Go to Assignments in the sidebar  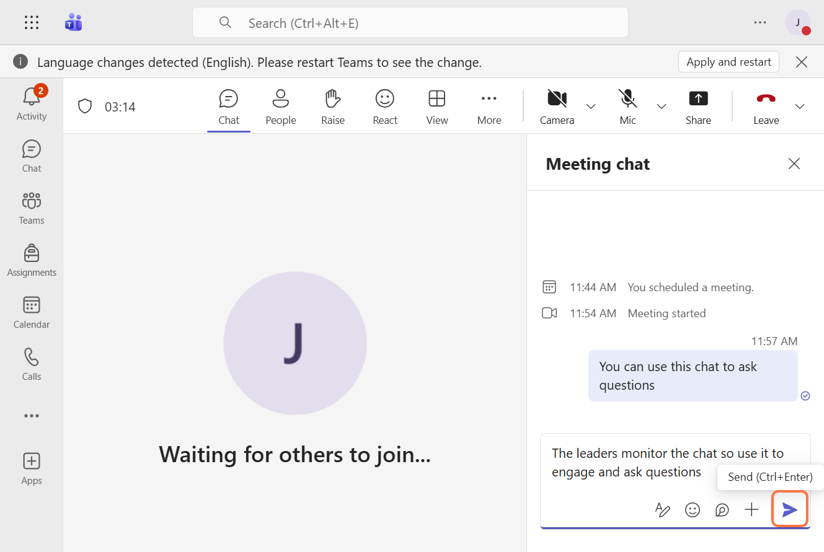tap(32, 260)
